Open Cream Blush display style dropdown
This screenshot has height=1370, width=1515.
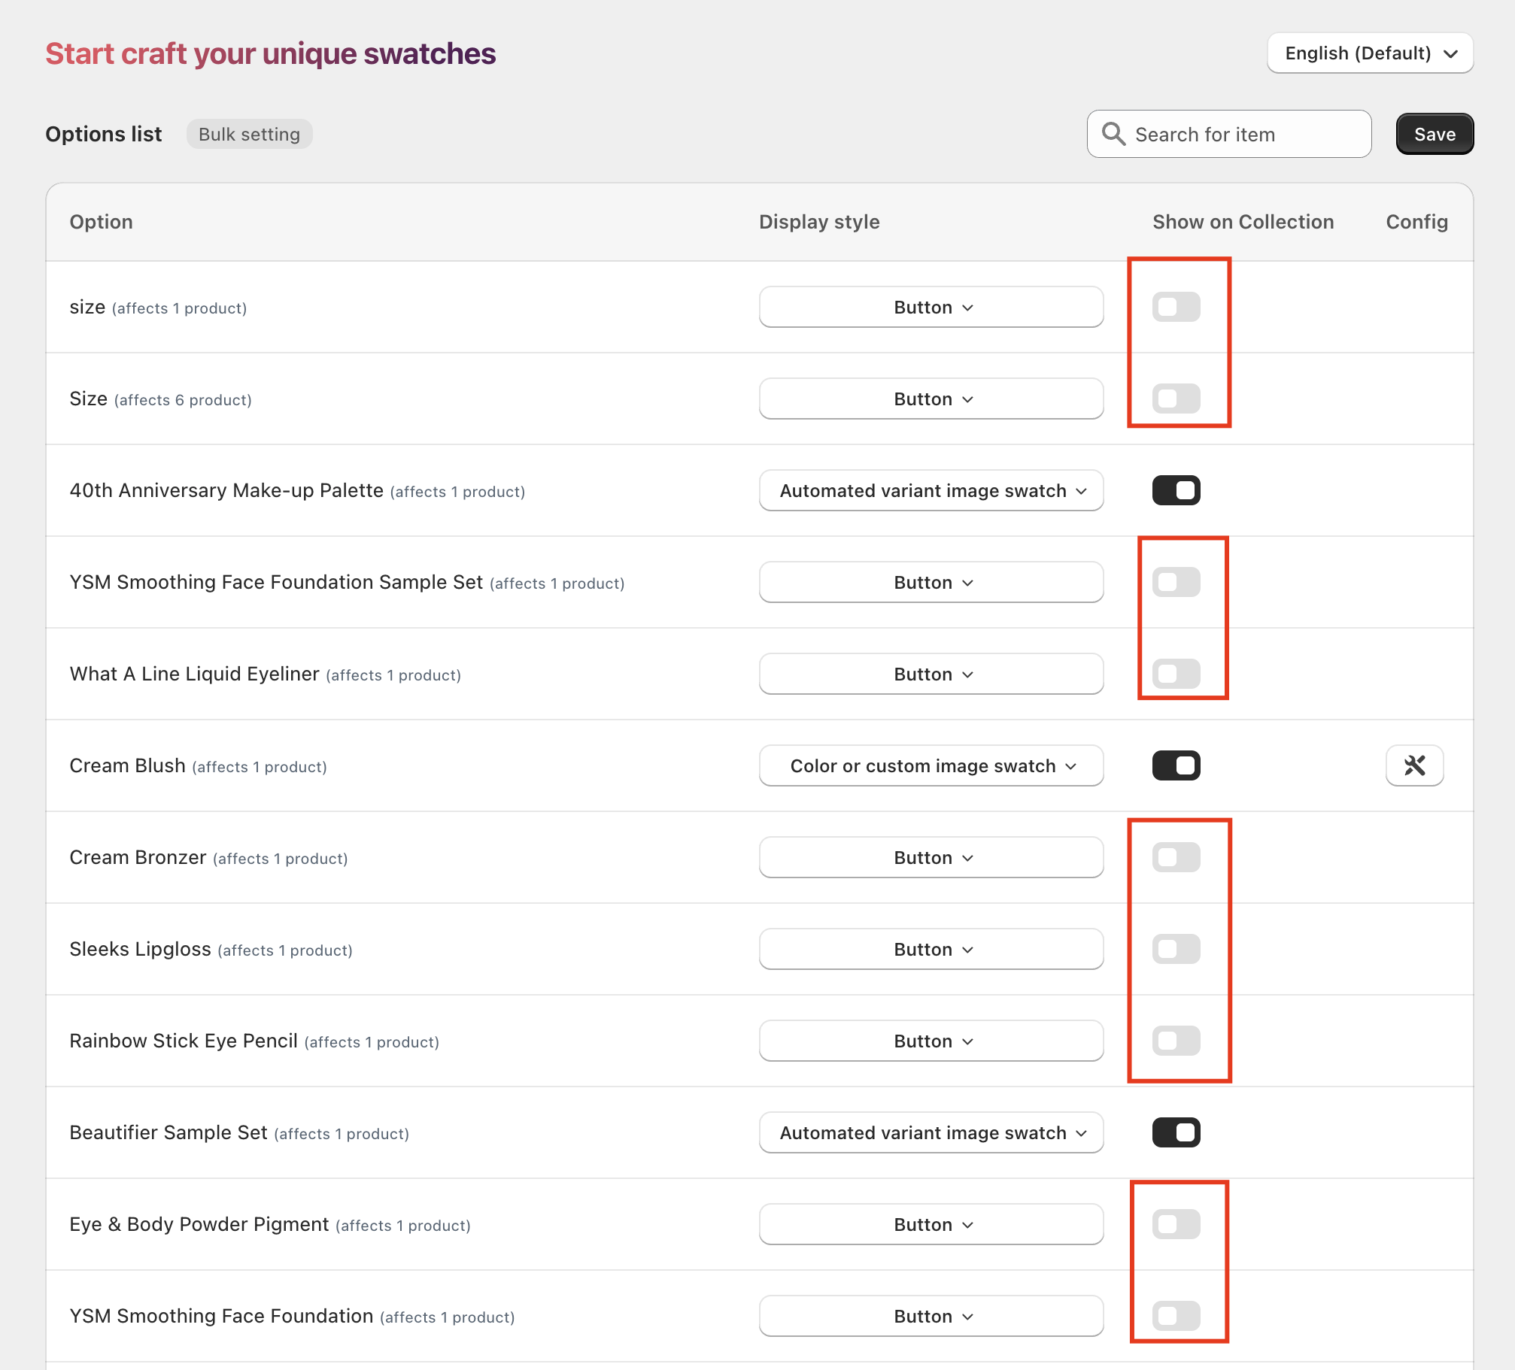931,765
